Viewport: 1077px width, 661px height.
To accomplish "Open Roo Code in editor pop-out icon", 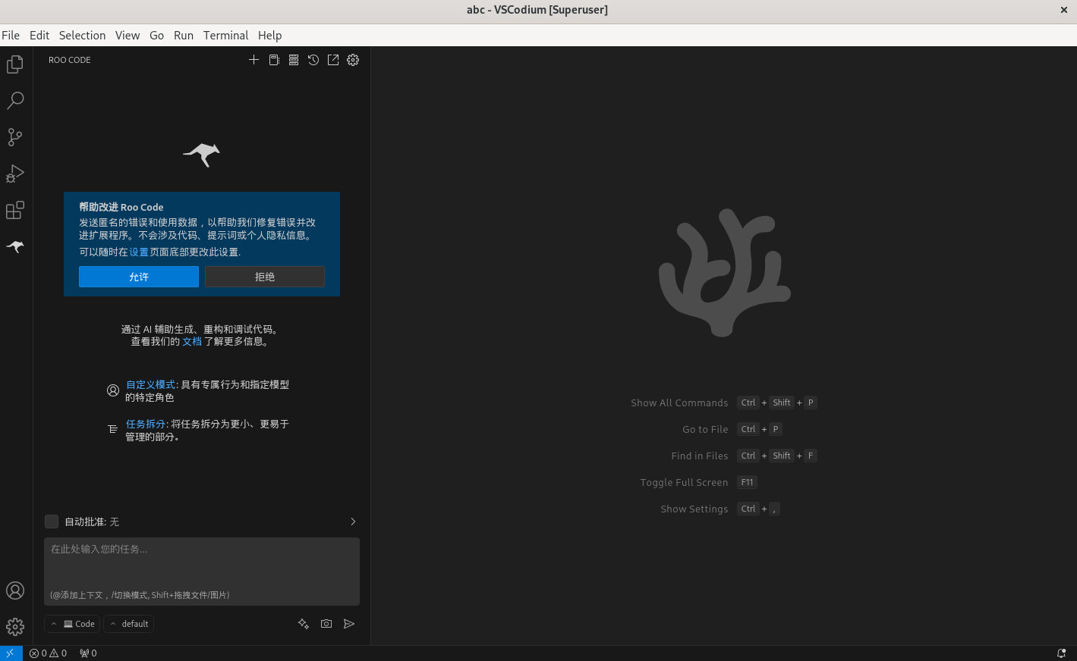I will [333, 60].
